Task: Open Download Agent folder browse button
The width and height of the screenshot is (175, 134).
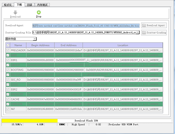Action: [154, 25]
